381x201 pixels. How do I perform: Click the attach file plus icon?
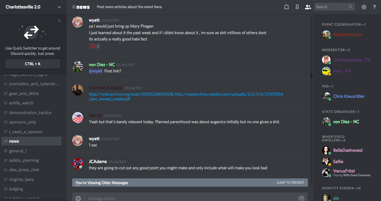point(78,198)
